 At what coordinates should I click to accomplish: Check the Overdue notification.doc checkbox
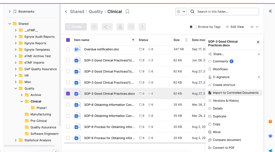[68, 49]
